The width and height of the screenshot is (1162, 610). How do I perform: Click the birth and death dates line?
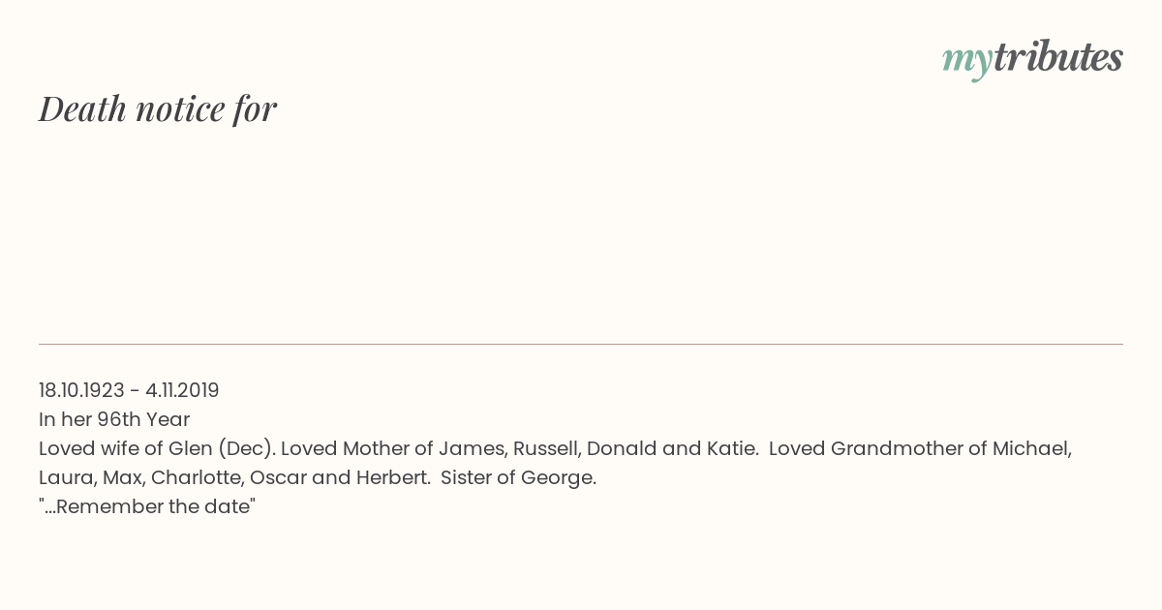tap(129, 390)
